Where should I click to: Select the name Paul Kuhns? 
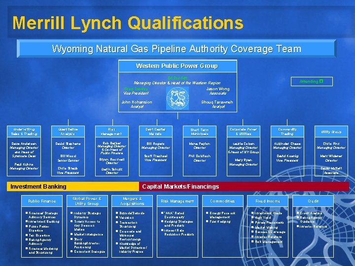click(24, 165)
